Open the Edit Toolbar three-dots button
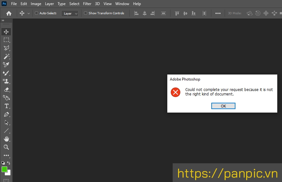The image size is (282, 182). coord(6,155)
